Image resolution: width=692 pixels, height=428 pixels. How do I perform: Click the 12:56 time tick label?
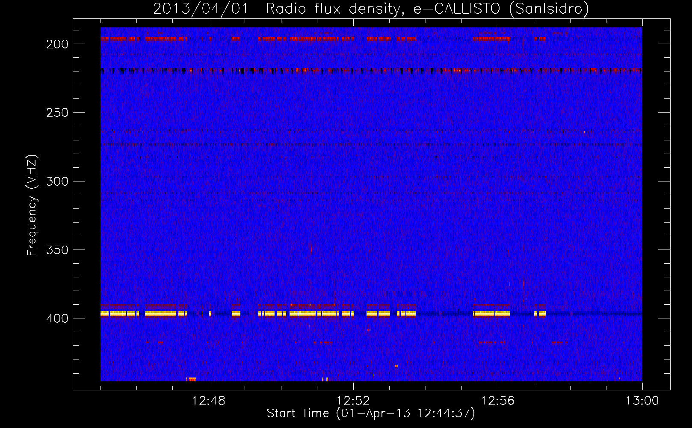[498, 401]
